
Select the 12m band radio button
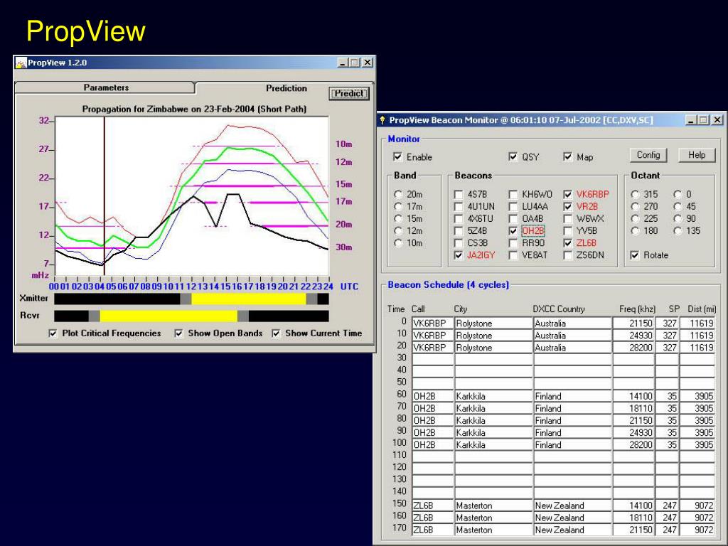(x=398, y=231)
